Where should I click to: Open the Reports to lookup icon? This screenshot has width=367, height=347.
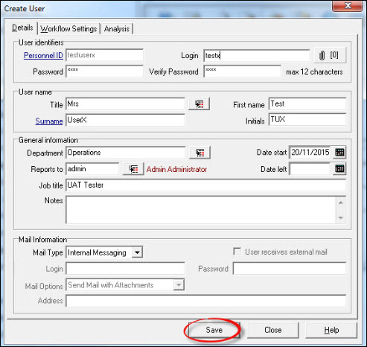133,169
